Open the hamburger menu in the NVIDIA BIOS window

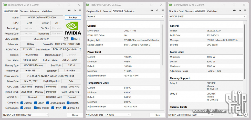[x=245, y=10]
